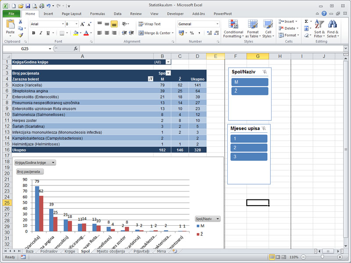Decrease decimal places

point(216,33)
